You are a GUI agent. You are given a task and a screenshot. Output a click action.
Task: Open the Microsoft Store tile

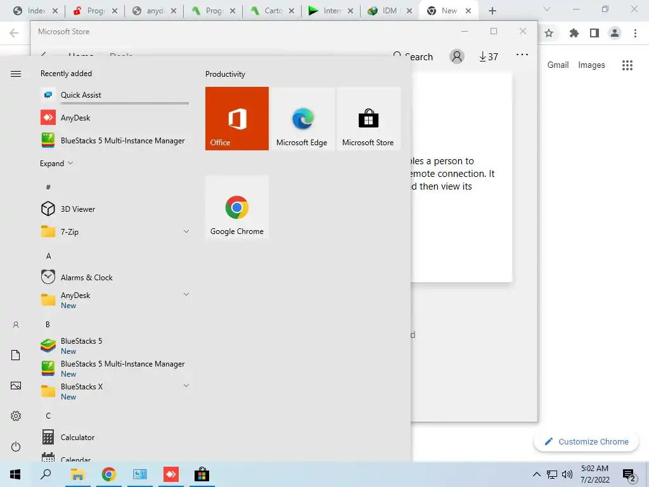[368, 119]
